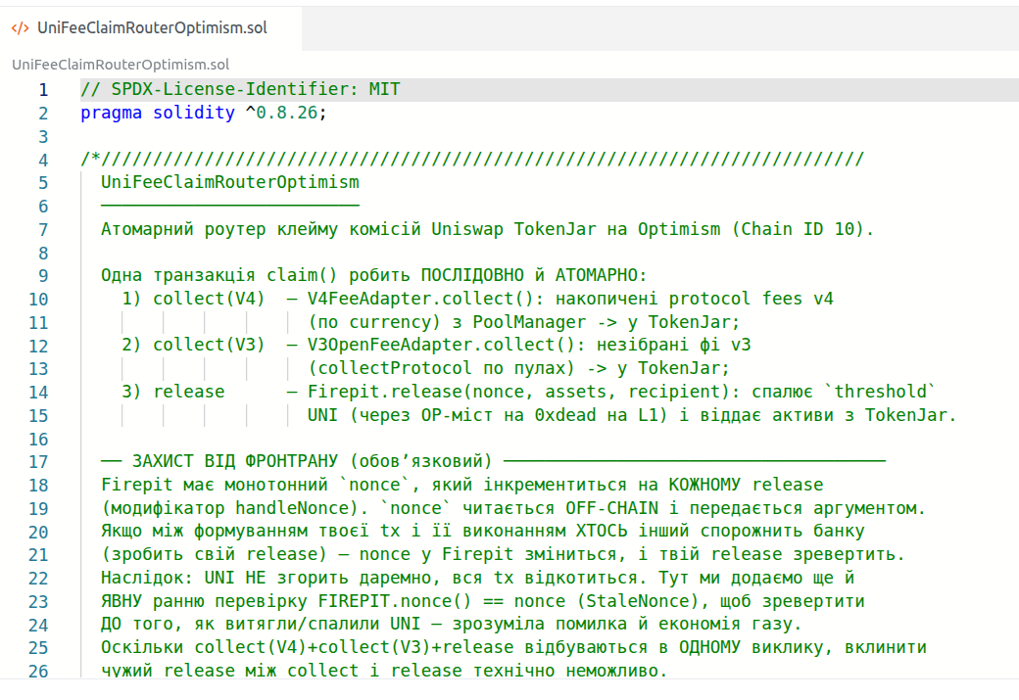Click line number 26 in the gutter

38,671
